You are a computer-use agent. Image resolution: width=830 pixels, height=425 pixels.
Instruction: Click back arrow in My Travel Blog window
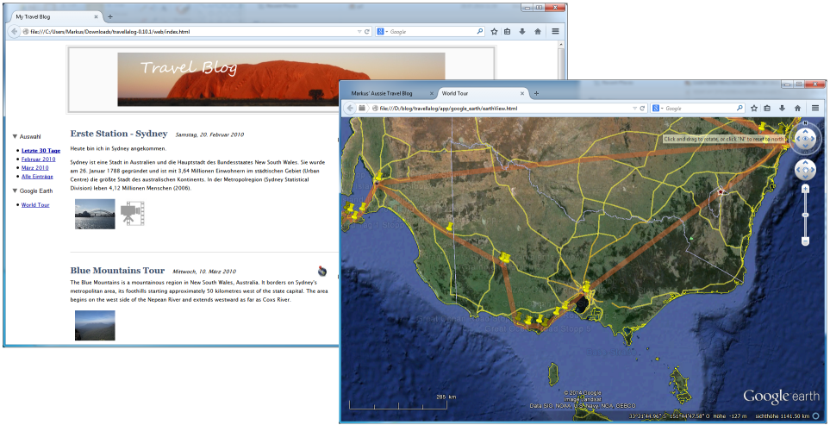pos(15,32)
